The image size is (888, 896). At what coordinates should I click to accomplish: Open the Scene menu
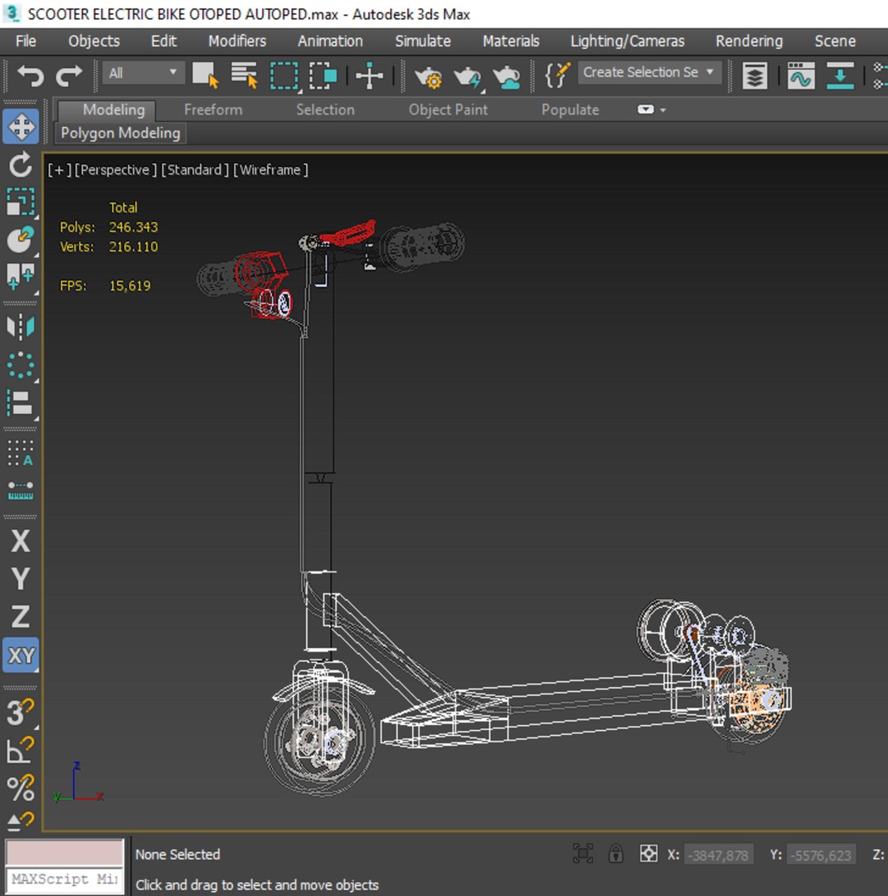coord(835,41)
